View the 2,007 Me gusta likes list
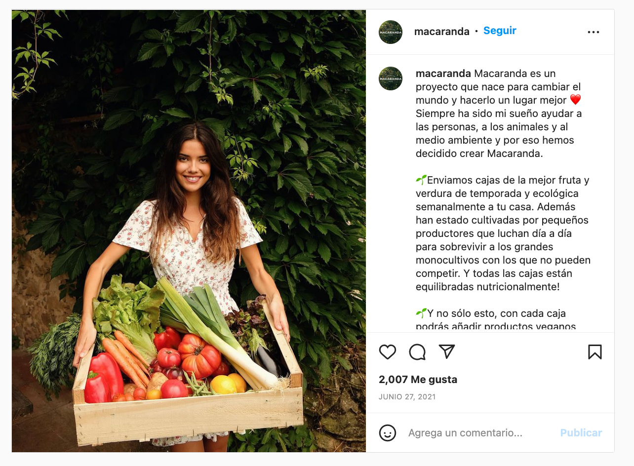The image size is (634, 466). tap(418, 380)
